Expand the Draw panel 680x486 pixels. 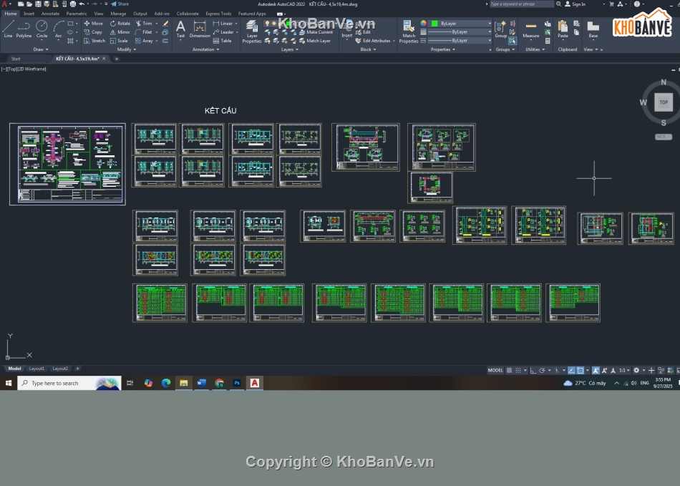tap(39, 49)
